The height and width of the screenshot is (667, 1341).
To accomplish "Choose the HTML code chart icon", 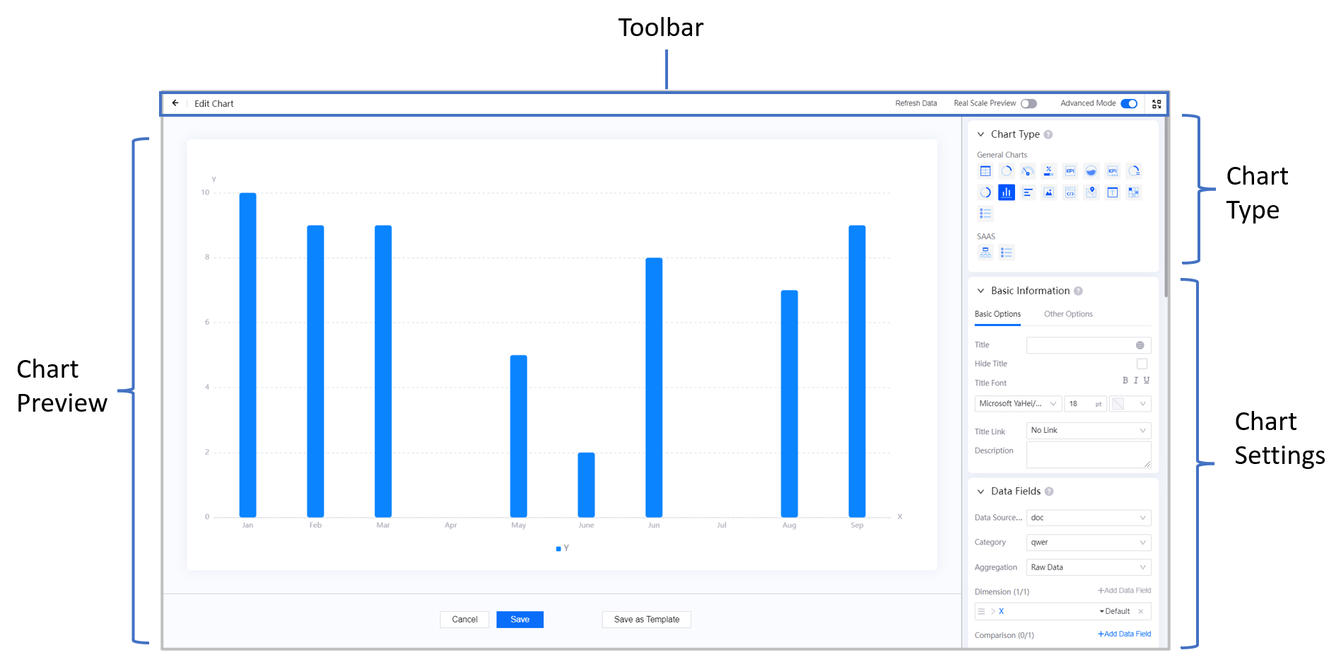I will tap(1070, 192).
